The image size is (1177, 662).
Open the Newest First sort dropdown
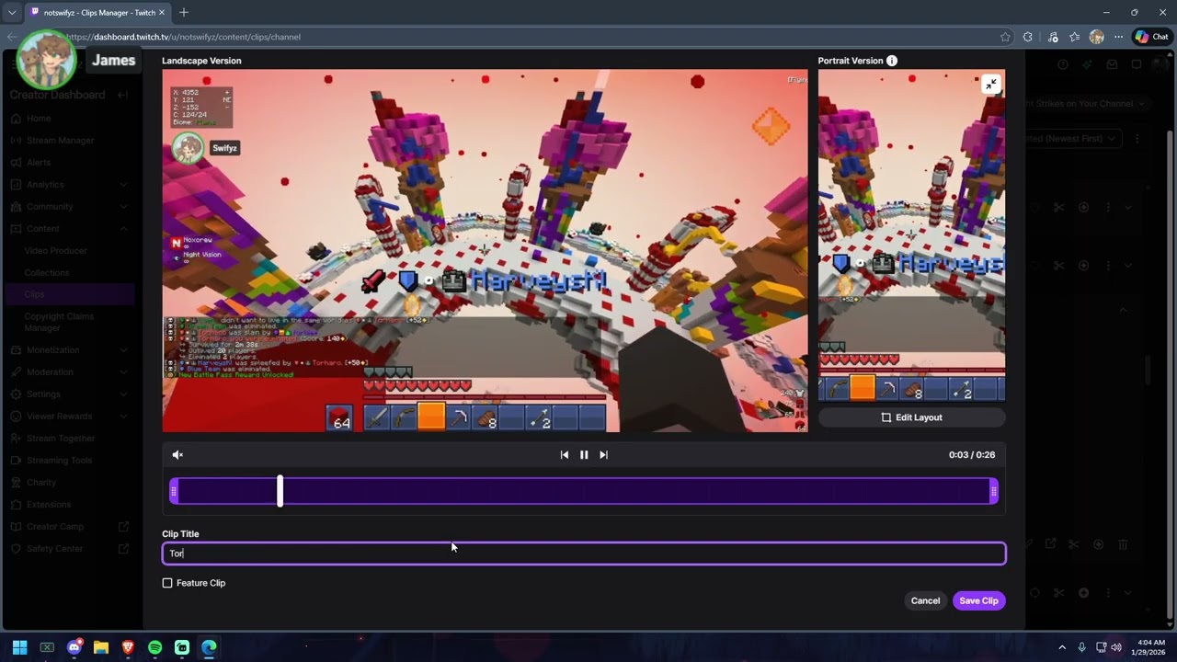tap(1073, 139)
